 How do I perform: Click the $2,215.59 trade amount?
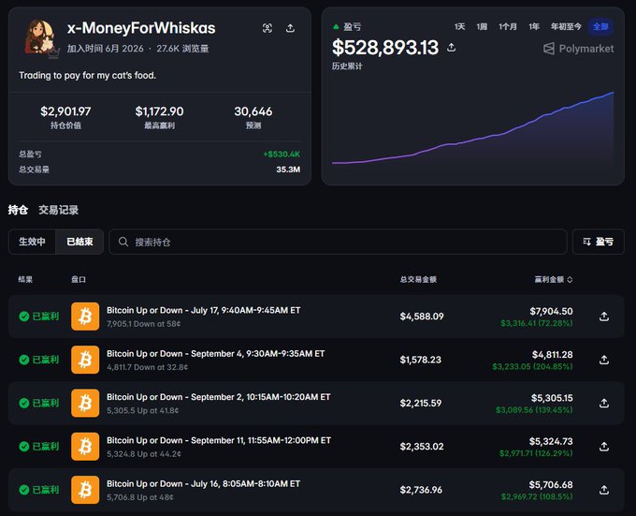[x=421, y=403]
